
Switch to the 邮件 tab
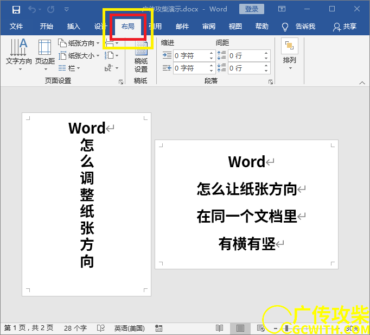(182, 26)
